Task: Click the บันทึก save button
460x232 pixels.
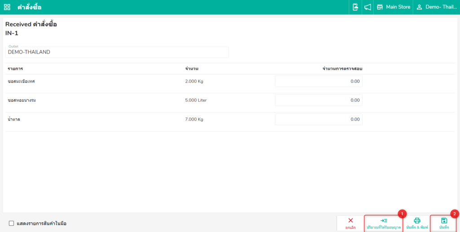Action: tap(444, 223)
